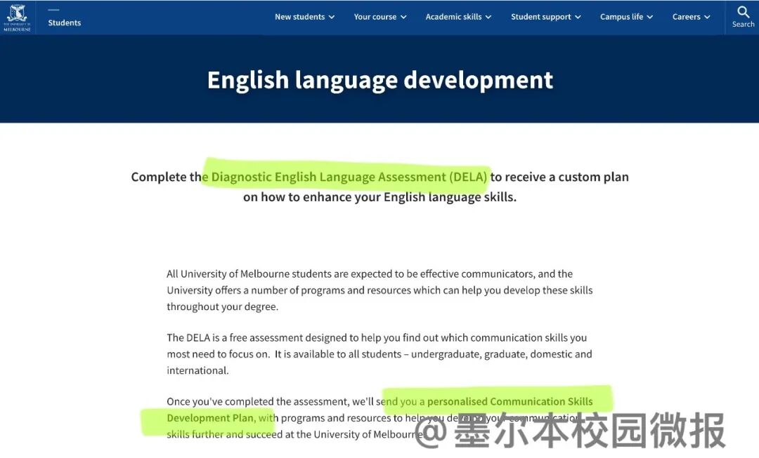
Task: Open the Students home link
Action: [65, 22]
